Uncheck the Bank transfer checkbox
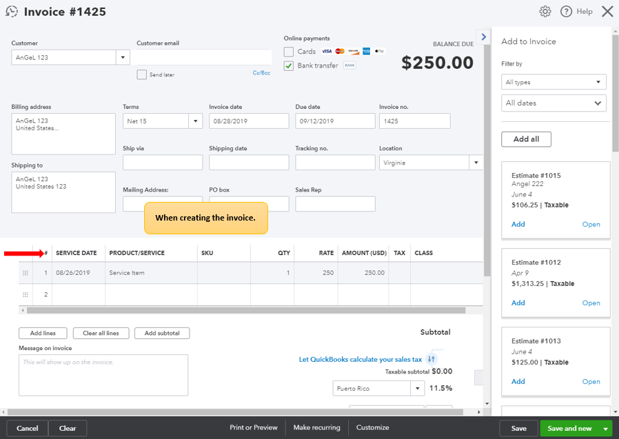 pyautogui.click(x=289, y=66)
